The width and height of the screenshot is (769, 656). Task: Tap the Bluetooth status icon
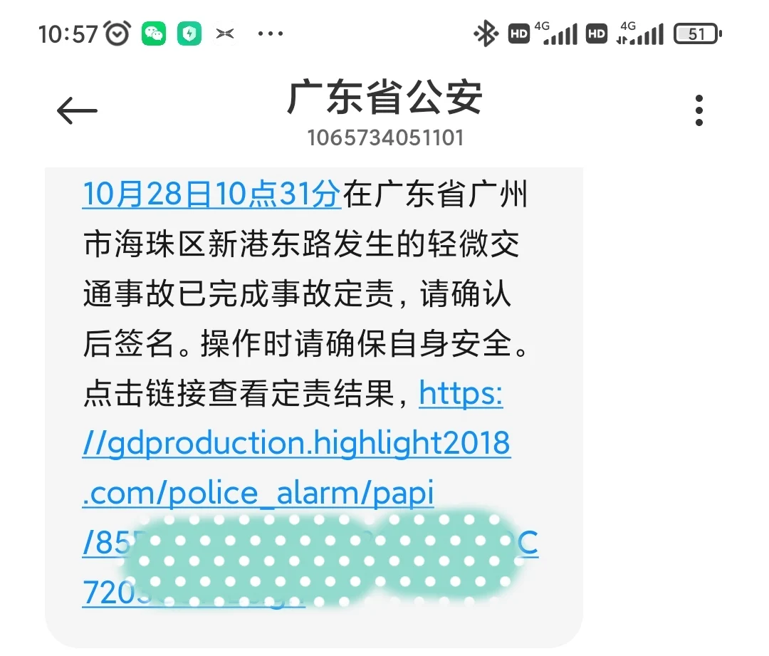tap(486, 33)
